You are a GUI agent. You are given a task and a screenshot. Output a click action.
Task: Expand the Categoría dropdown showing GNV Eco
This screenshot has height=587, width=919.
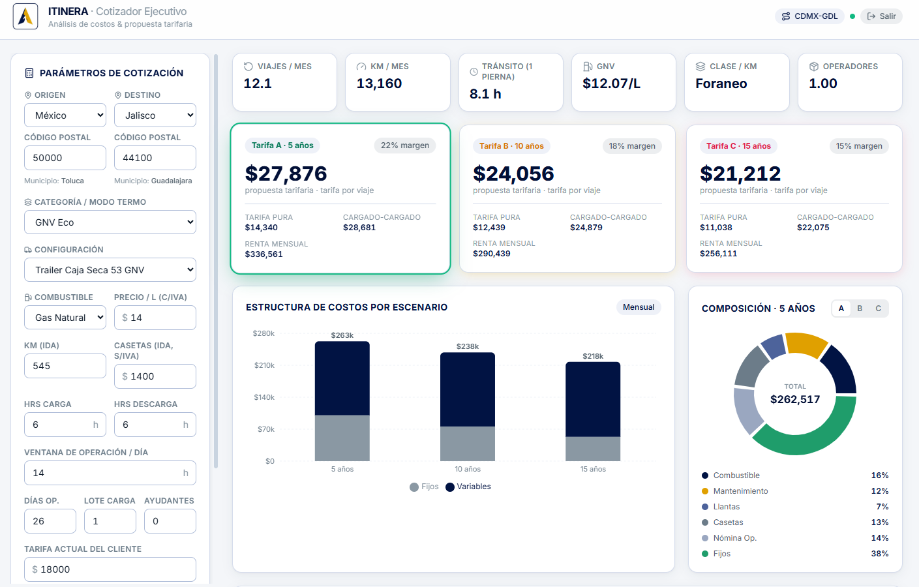[x=110, y=222]
